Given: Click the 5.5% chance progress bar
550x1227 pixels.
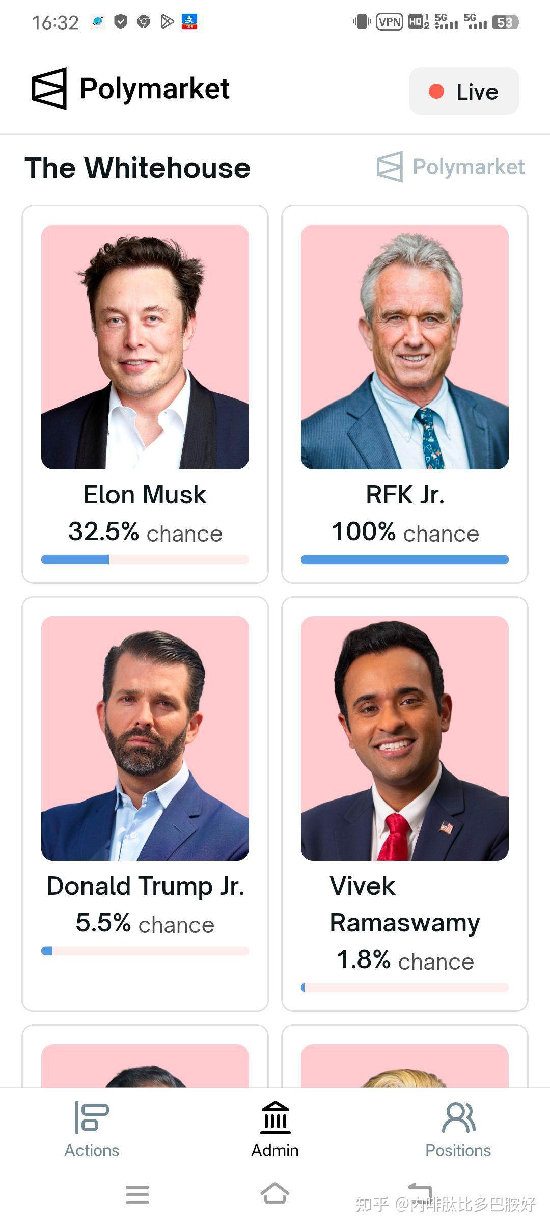Looking at the screenshot, I should pos(145,951).
